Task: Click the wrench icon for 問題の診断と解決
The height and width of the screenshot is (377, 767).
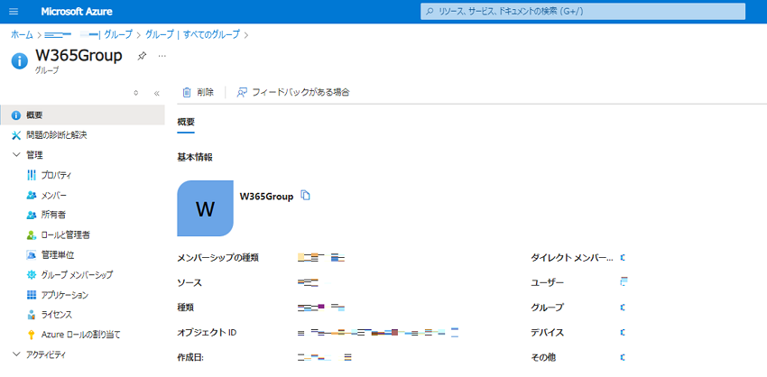Action: (16, 135)
